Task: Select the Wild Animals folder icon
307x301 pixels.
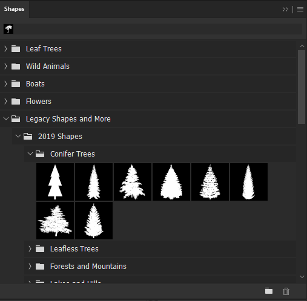Action: point(16,66)
